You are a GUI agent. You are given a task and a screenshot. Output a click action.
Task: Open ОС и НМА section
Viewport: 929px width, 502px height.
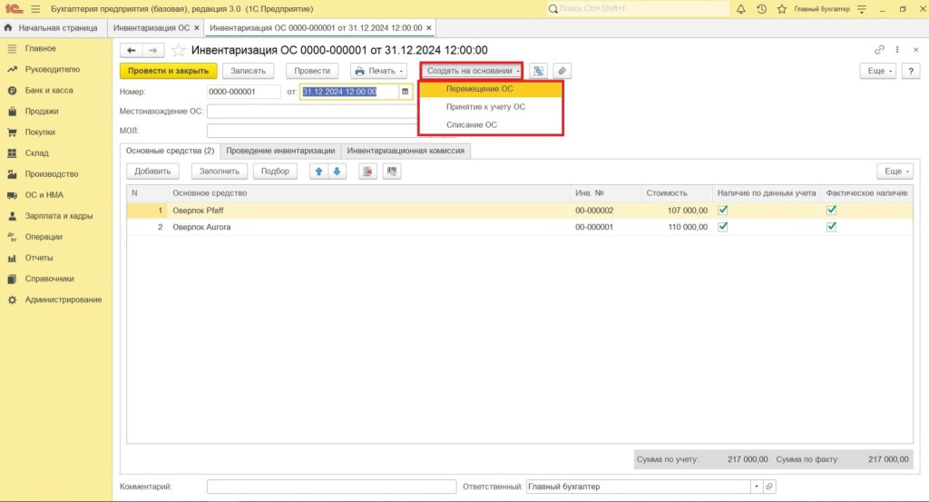[x=44, y=195]
